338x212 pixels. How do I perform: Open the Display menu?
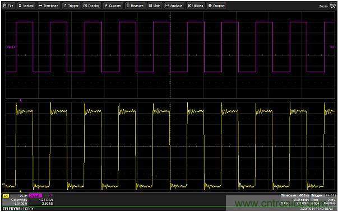[x=91, y=6]
